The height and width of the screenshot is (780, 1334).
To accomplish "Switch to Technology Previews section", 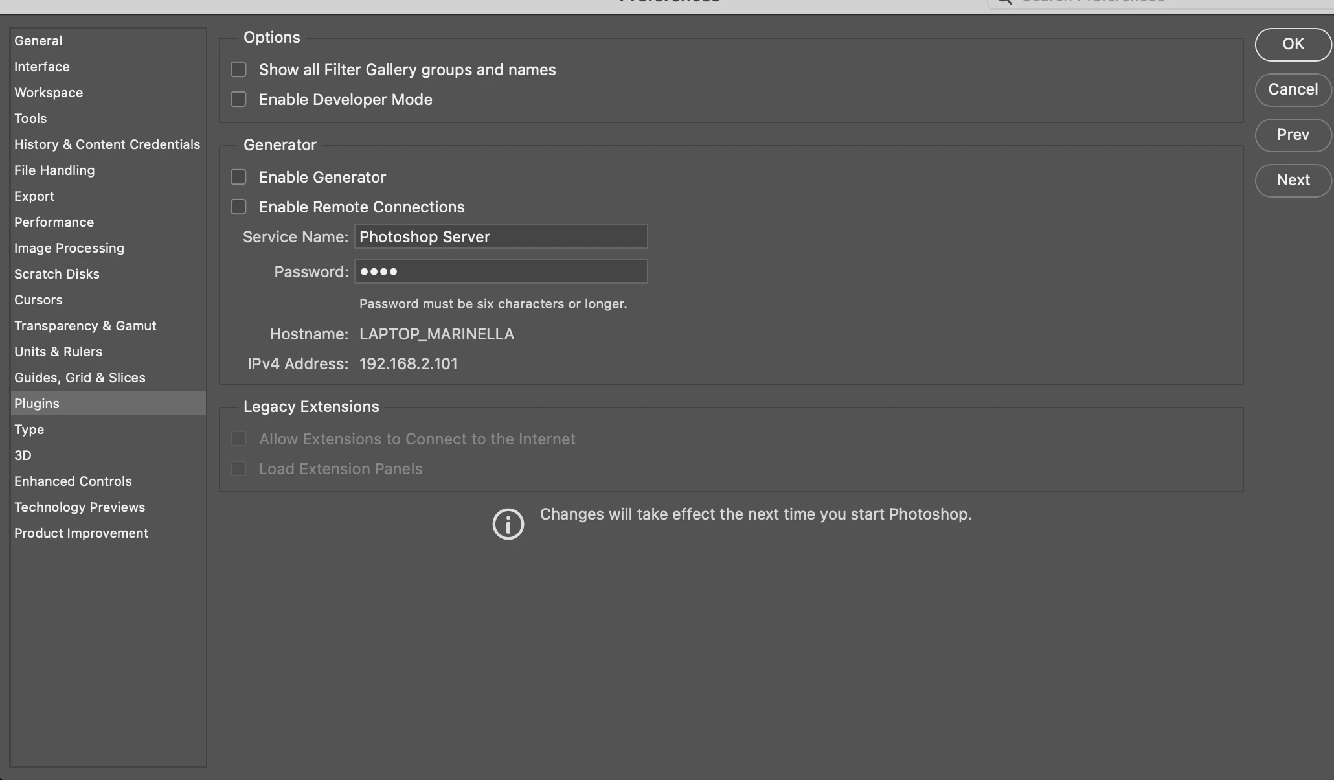I will [80, 507].
